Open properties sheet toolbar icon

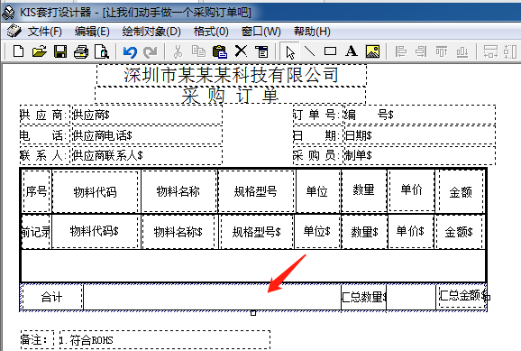click(261, 52)
